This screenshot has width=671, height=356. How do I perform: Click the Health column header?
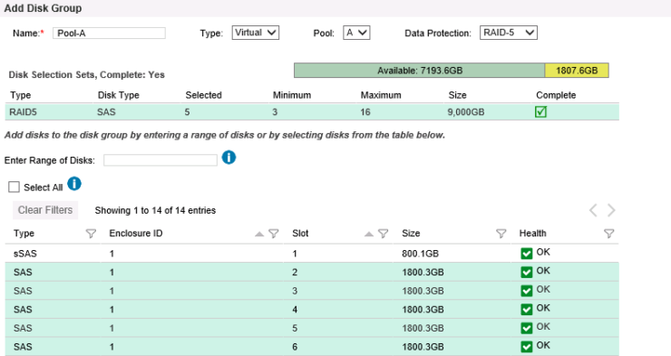click(533, 234)
